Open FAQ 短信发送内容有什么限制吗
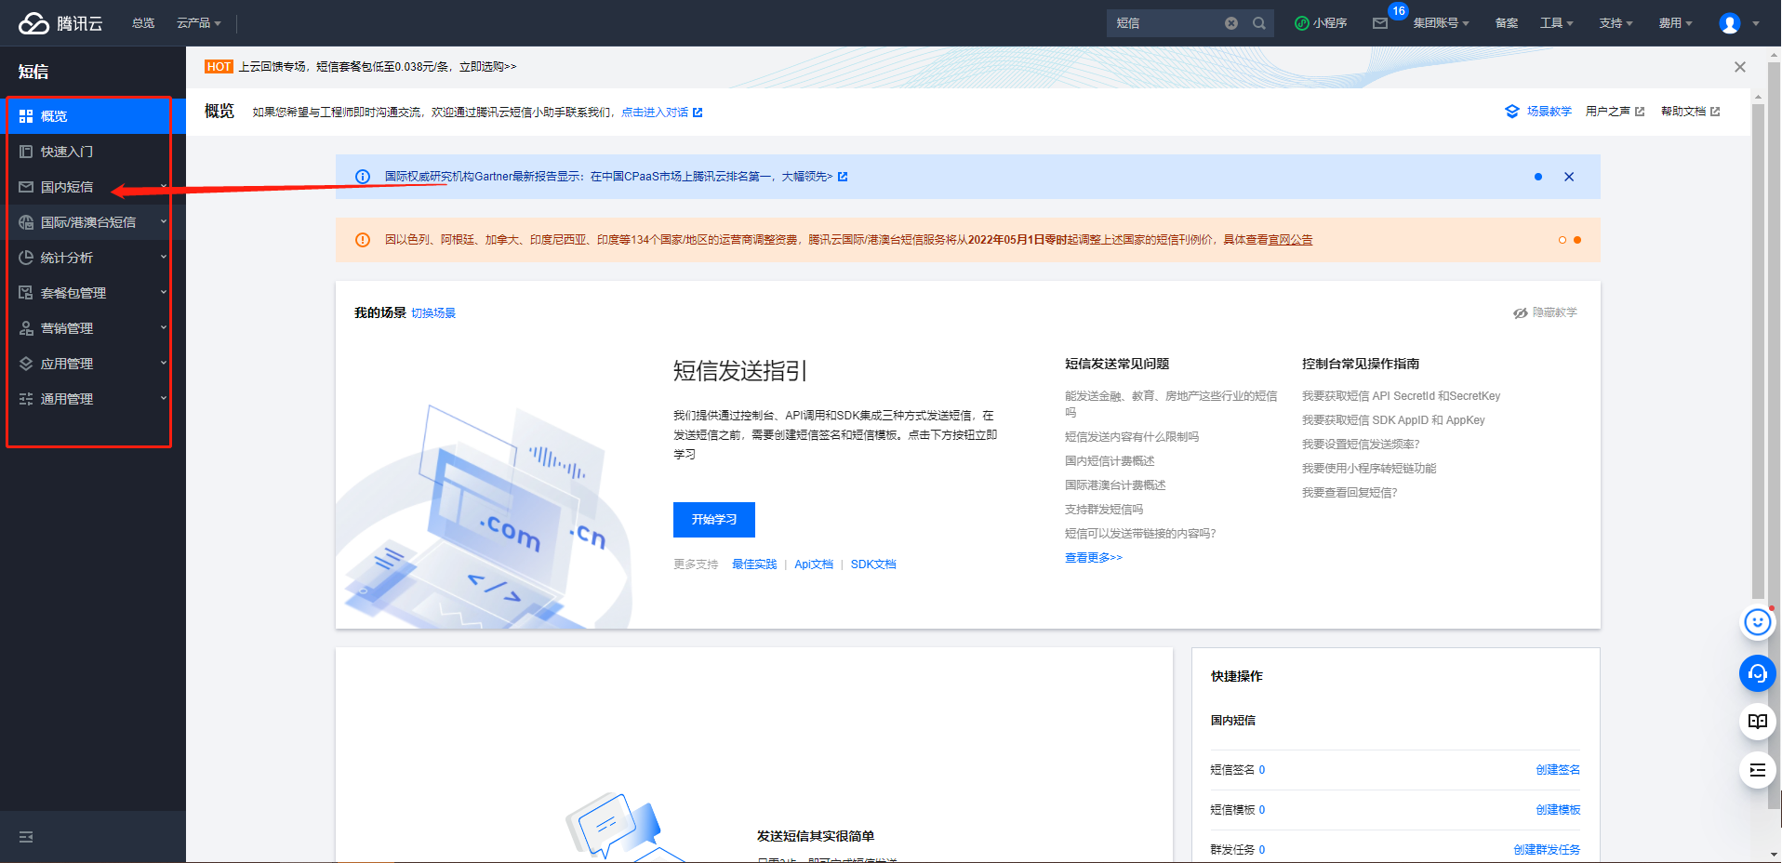Screen dimensions: 1782x863 pyautogui.click(x=1132, y=437)
